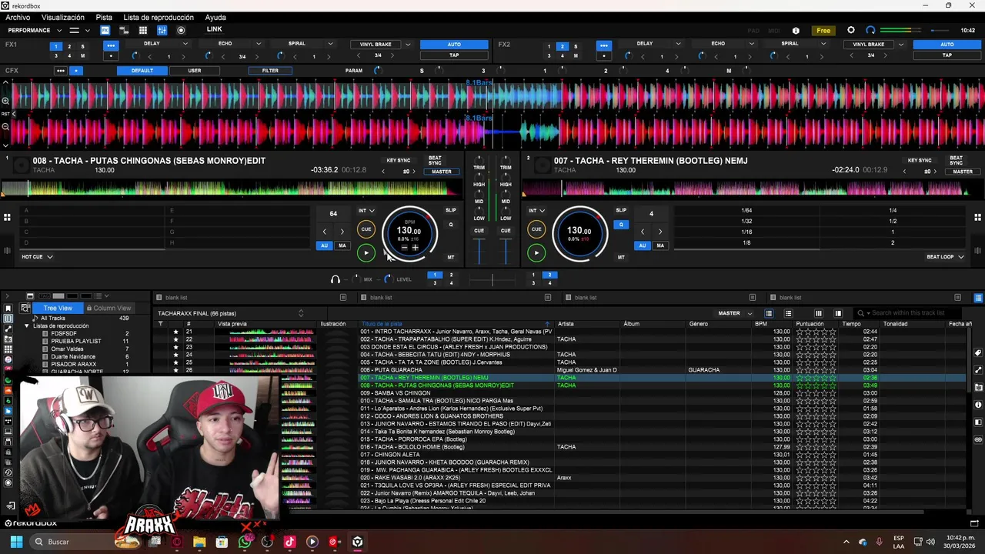The width and height of the screenshot is (985, 554).
Task: Toggle the mixer panel icon in top toolbar
Action: (162, 30)
